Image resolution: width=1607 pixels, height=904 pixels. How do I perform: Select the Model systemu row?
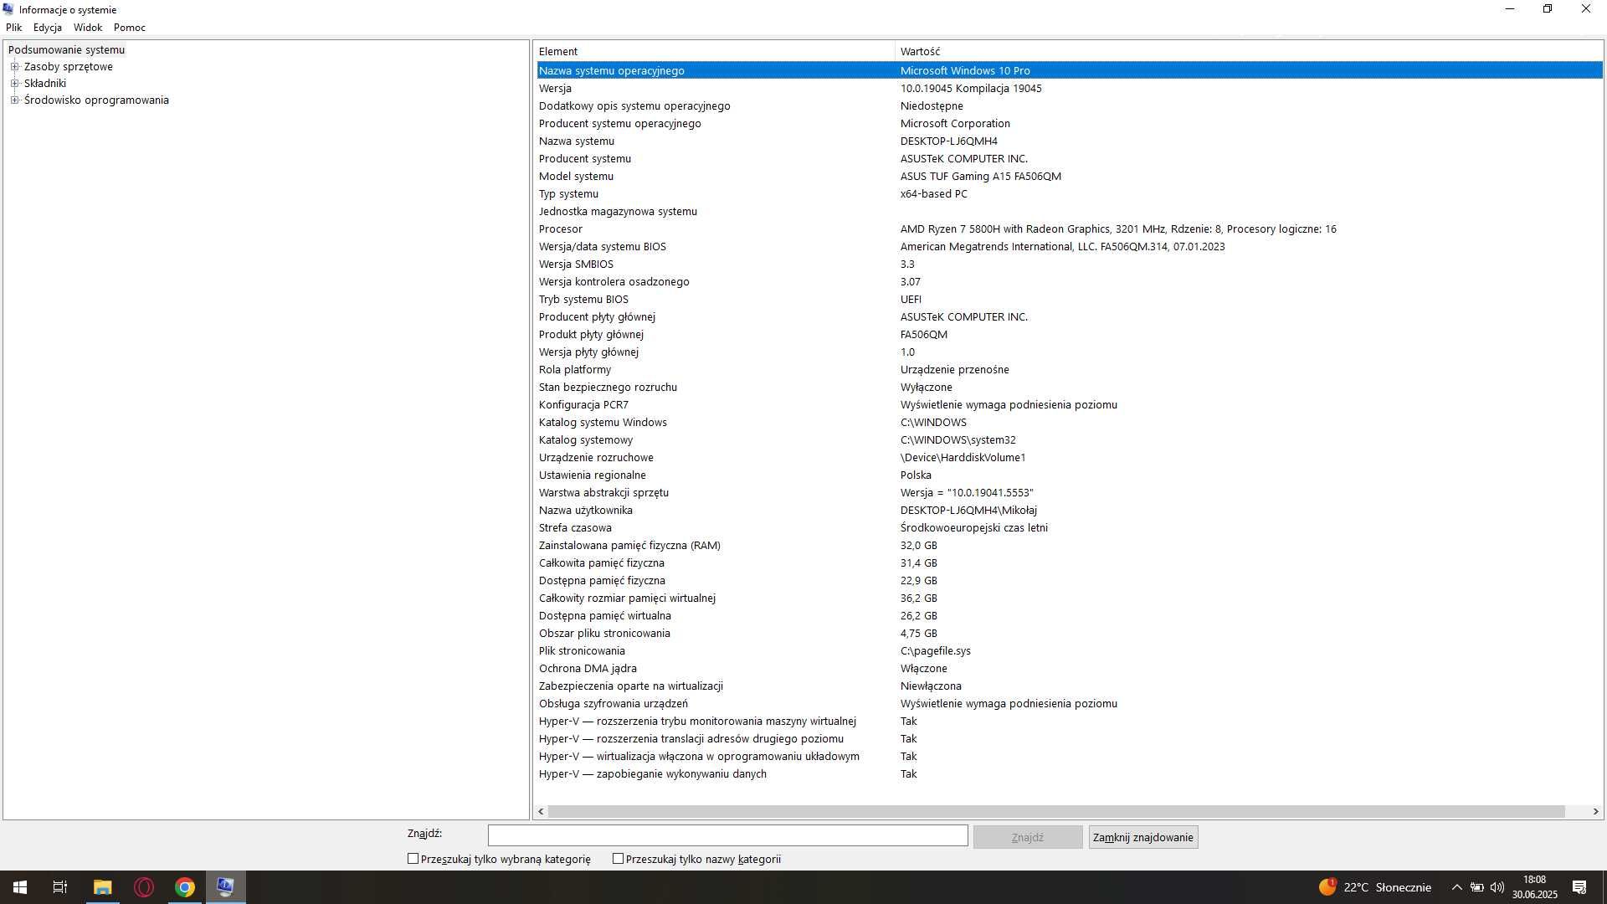[1069, 177]
